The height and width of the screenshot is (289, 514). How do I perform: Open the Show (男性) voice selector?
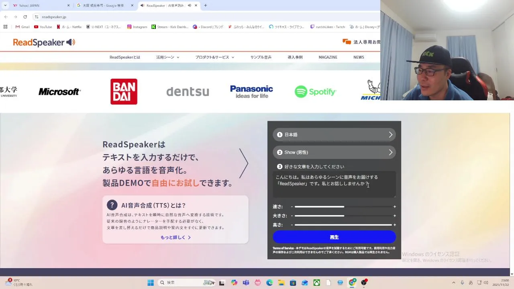pyautogui.click(x=334, y=153)
